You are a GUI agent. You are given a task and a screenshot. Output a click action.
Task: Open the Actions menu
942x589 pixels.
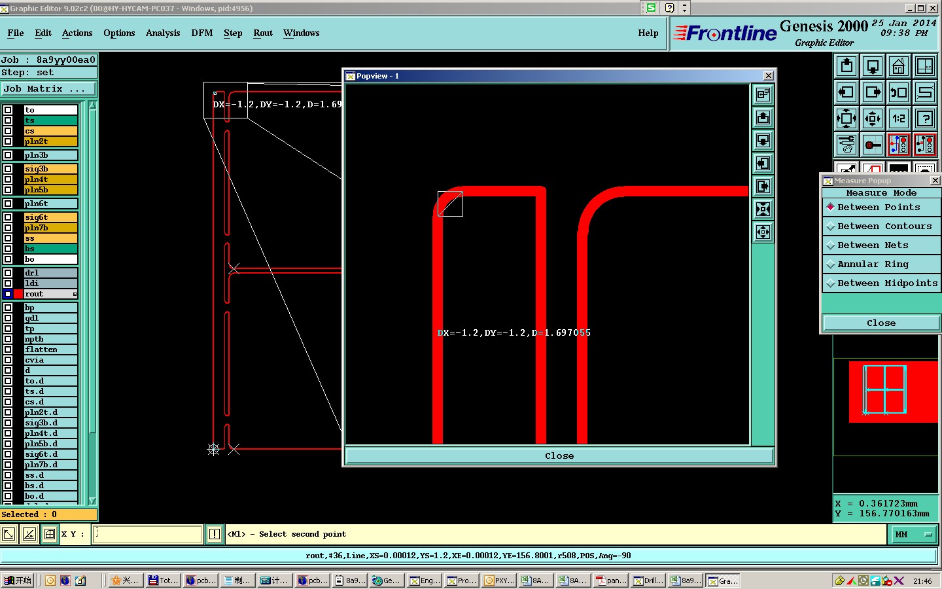[x=77, y=33]
